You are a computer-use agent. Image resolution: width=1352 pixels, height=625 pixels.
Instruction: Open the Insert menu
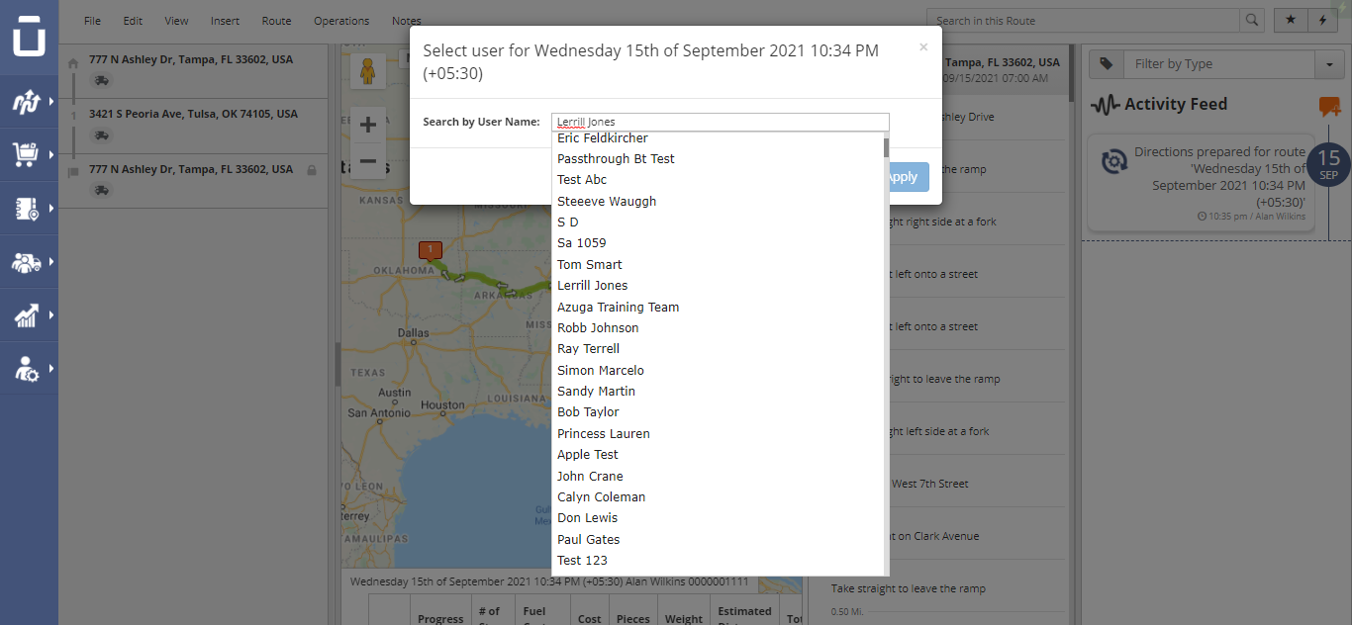225,21
